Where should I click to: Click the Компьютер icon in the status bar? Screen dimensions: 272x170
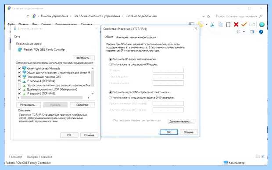click(225, 163)
